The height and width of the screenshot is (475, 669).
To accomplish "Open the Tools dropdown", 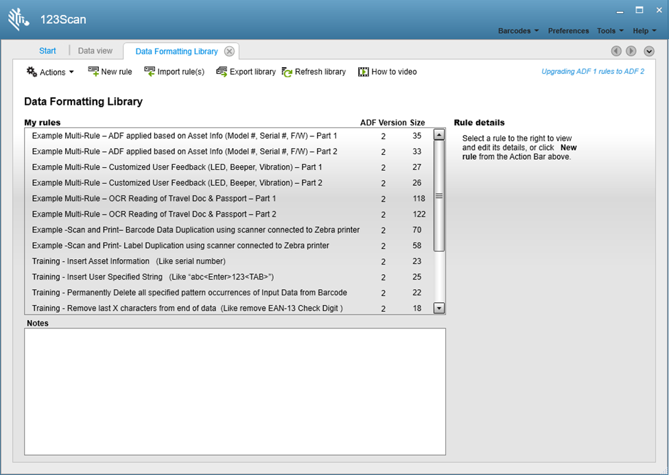I will point(609,31).
